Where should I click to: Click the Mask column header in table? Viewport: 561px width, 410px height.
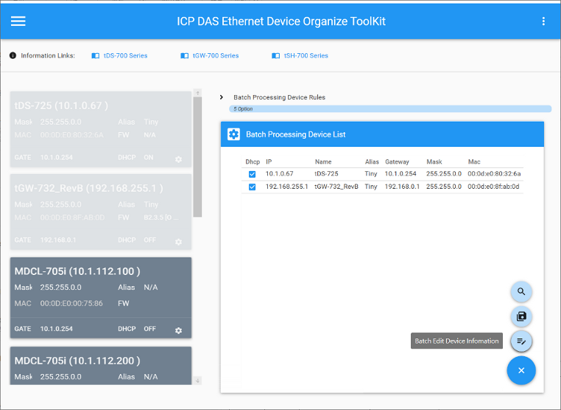(x=434, y=161)
